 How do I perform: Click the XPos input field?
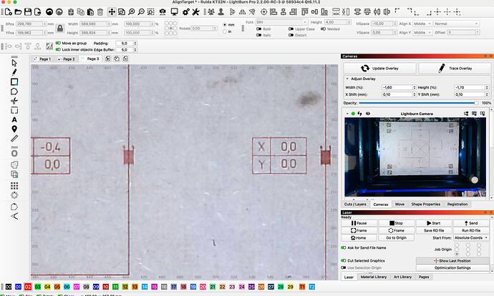[31, 24]
